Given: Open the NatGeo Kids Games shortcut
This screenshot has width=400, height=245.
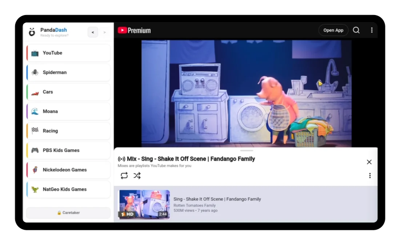Looking at the screenshot, I should coord(68,189).
